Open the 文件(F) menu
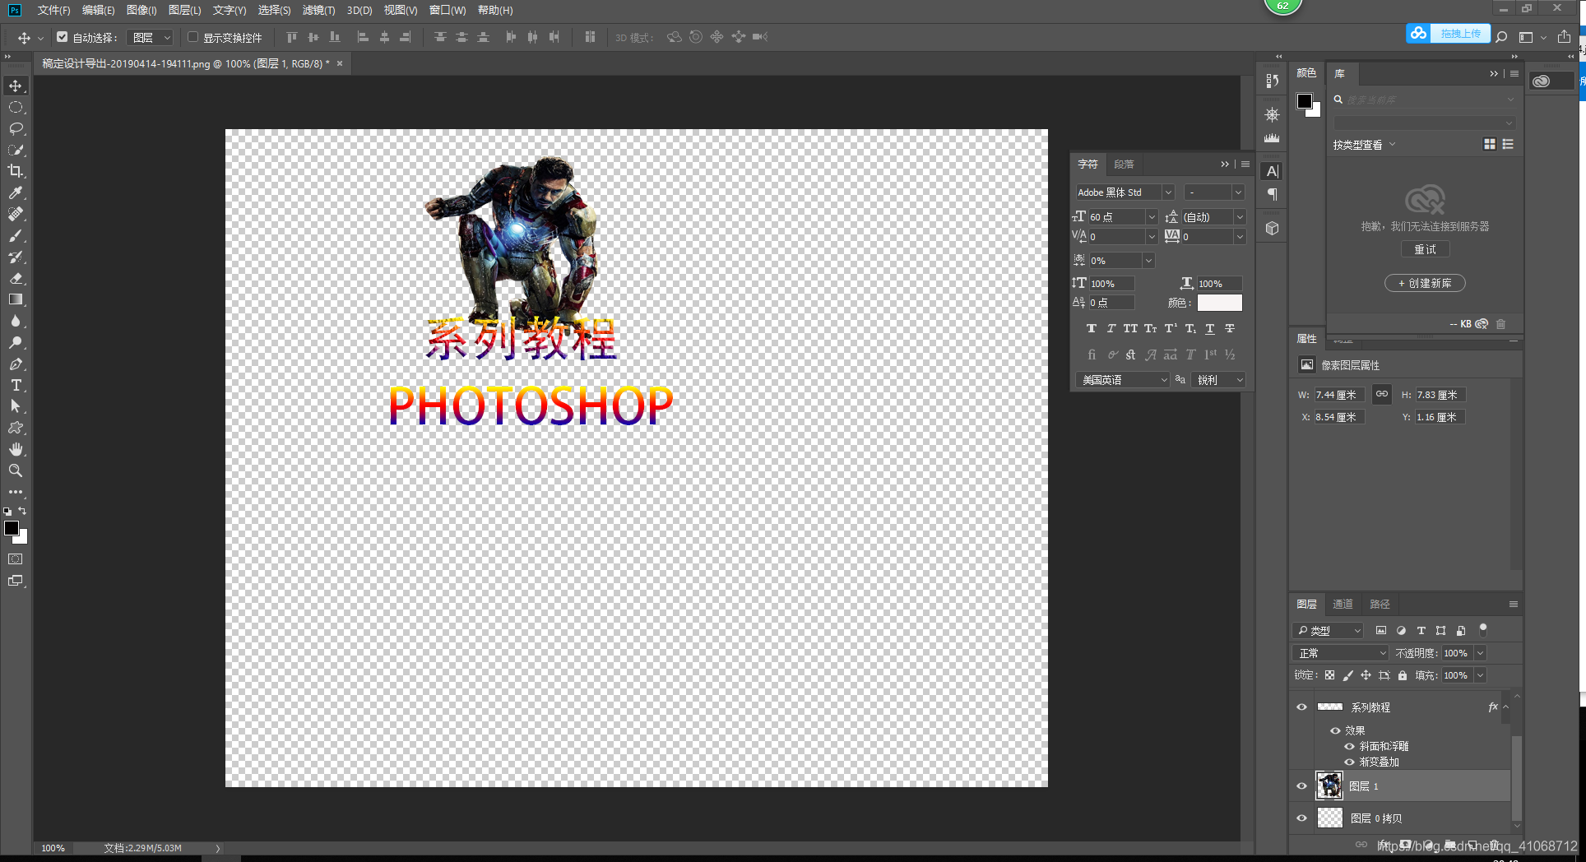Viewport: 1586px width, 862px height. (x=53, y=10)
